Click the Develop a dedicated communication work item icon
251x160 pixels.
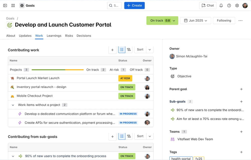[x=20, y=114]
